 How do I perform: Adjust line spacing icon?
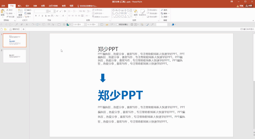pyautogui.click(x=89, y=11)
